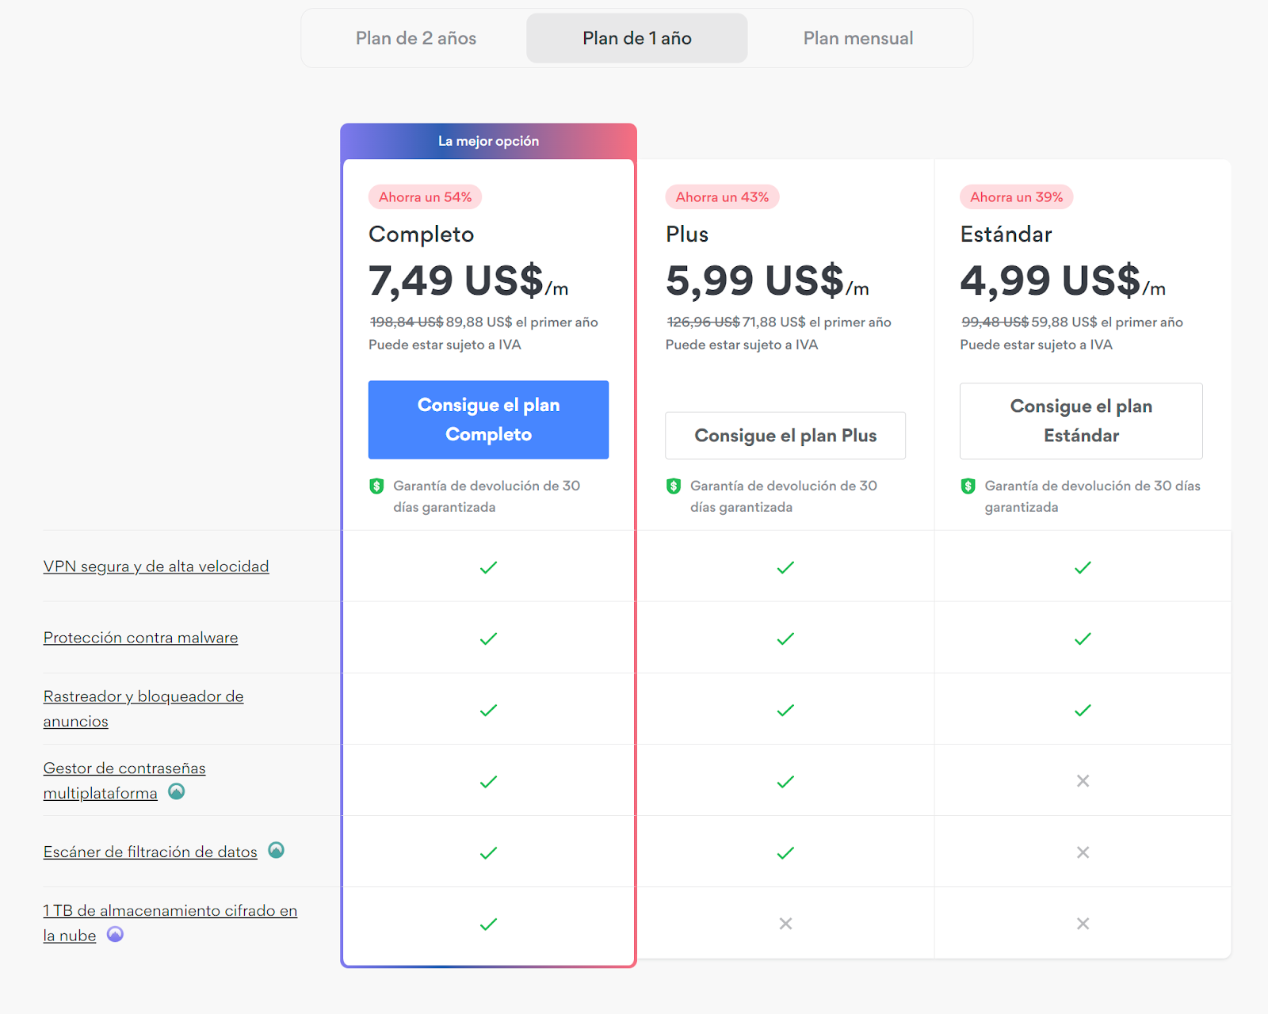Open Rastreador y bloqueador de anuncios link
Image resolution: width=1268 pixels, height=1014 pixels.
pyautogui.click(x=143, y=708)
